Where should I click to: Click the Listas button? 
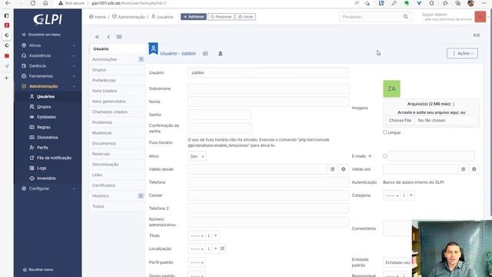[x=245, y=17]
